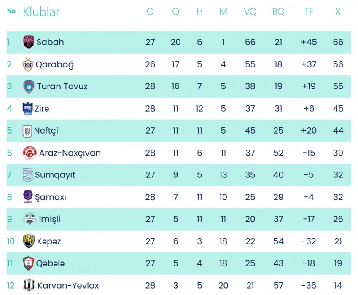Click the Qarabağ club crest
The width and height of the screenshot is (358, 295).
point(28,64)
